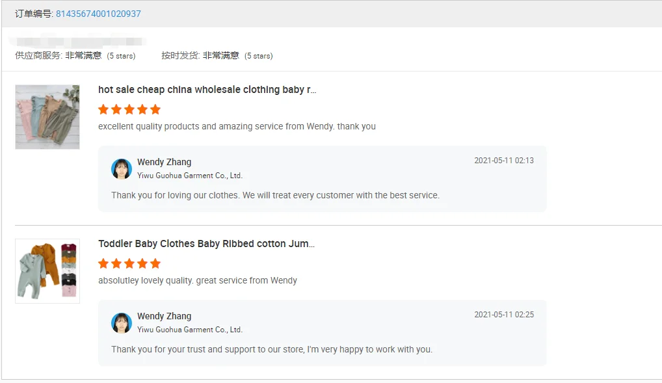The width and height of the screenshot is (662, 383).
Task: Click Wendy Zhang's avatar in first reply
Action: tap(122, 168)
